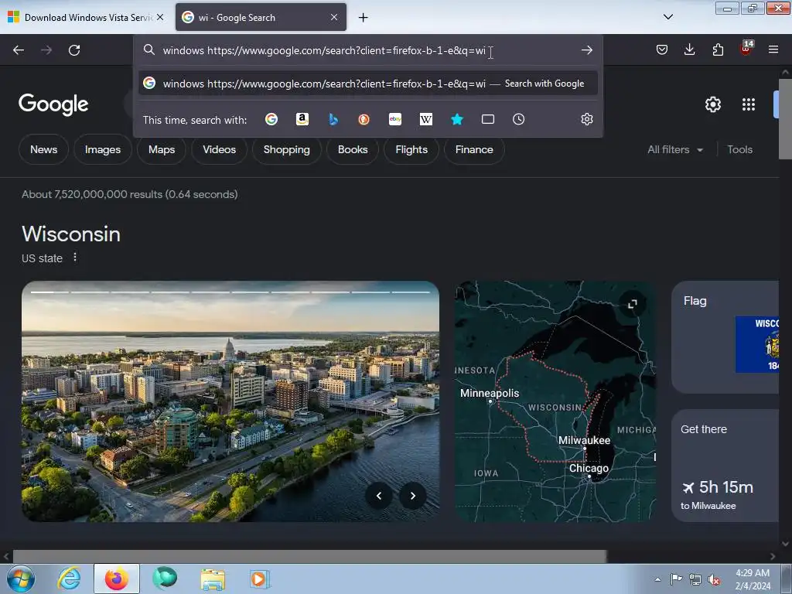792x594 pixels.
Task: Filter results by Maps
Action: [162, 149]
